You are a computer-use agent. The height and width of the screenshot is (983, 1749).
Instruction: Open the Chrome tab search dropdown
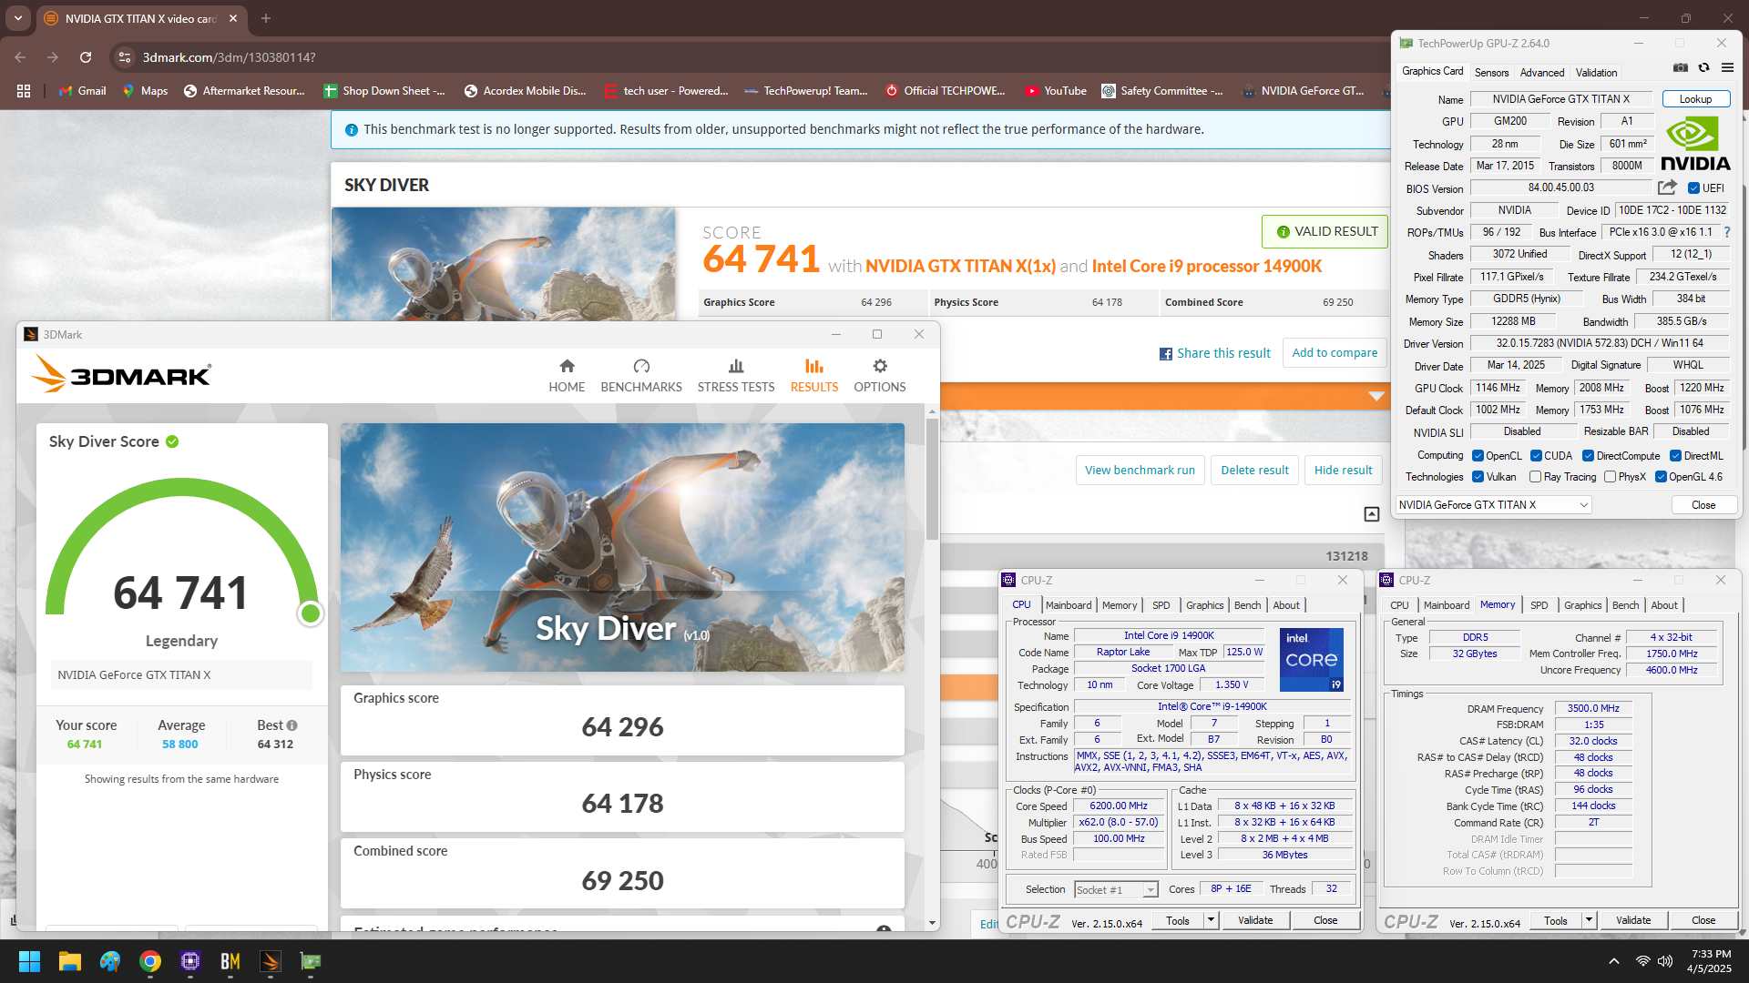click(18, 18)
